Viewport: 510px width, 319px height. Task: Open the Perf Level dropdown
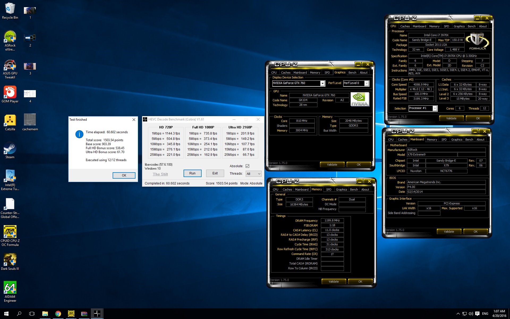coord(356,83)
